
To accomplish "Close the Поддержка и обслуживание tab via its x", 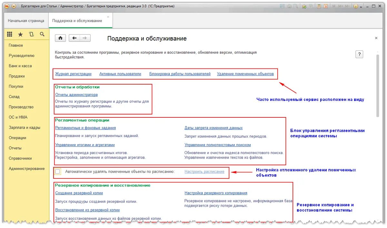I will click(108, 17).
